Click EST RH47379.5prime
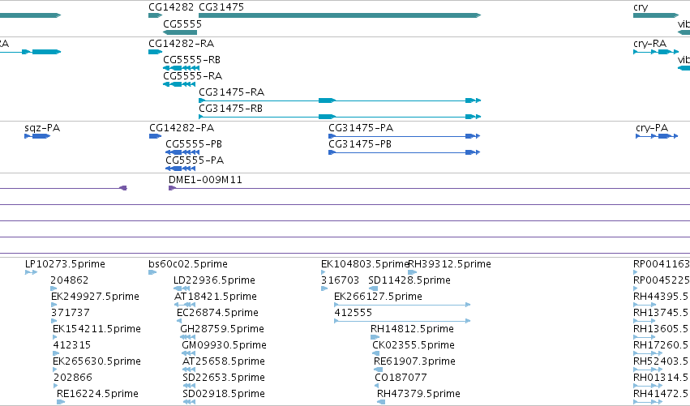Screen dimensions: 690x406 pos(381,402)
